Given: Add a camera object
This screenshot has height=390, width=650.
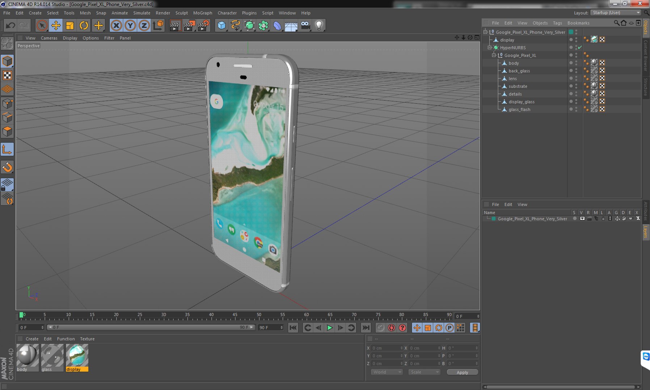Looking at the screenshot, I should coord(305,25).
